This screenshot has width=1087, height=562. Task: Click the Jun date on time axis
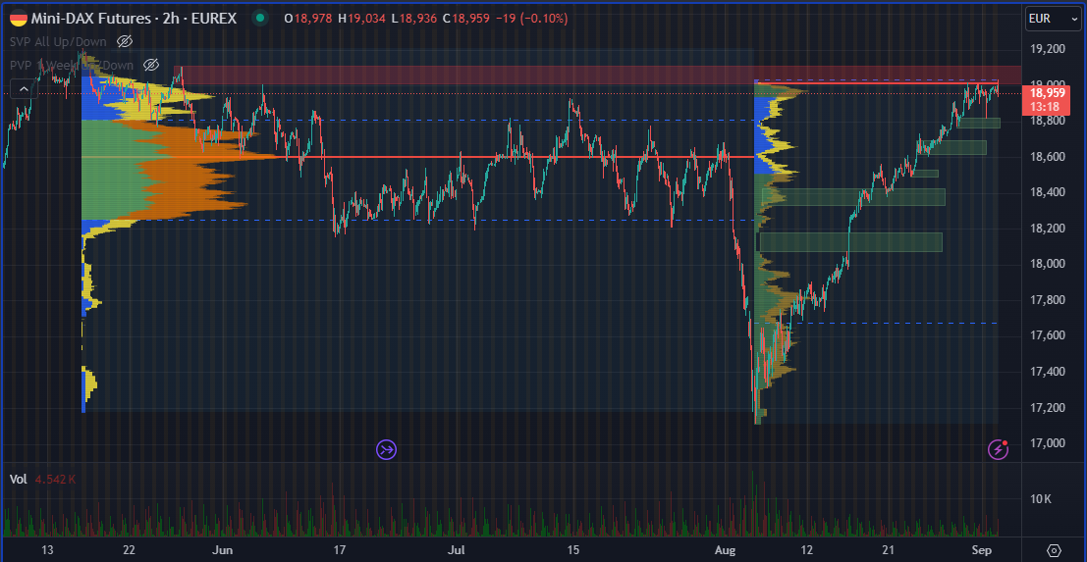223,550
